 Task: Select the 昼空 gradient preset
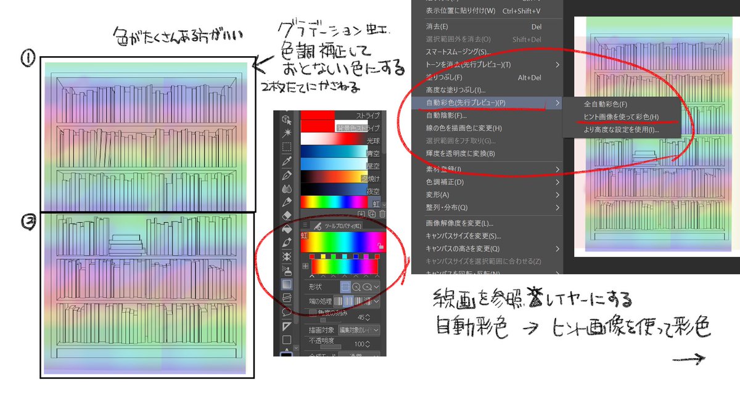pyautogui.click(x=340, y=164)
